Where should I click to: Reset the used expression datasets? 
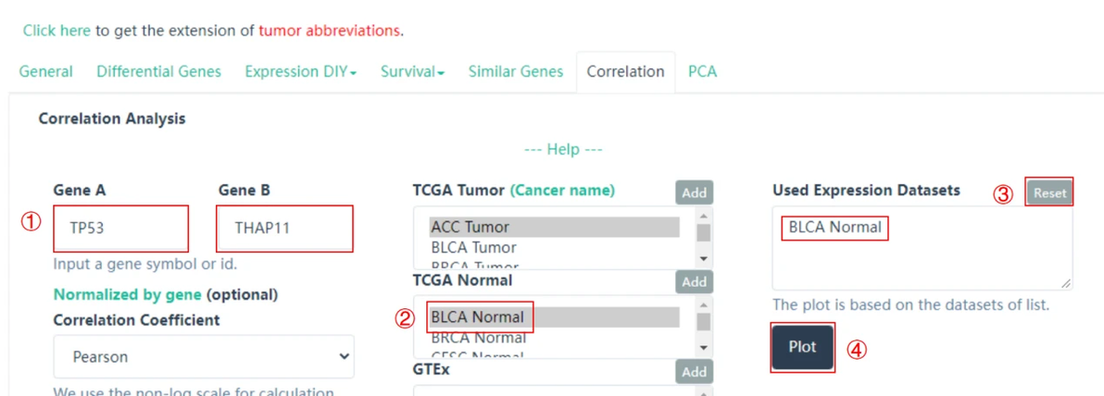point(1049,192)
